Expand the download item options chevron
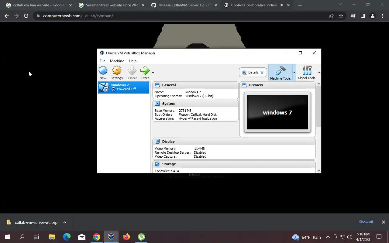The image size is (389, 243). coord(65,222)
